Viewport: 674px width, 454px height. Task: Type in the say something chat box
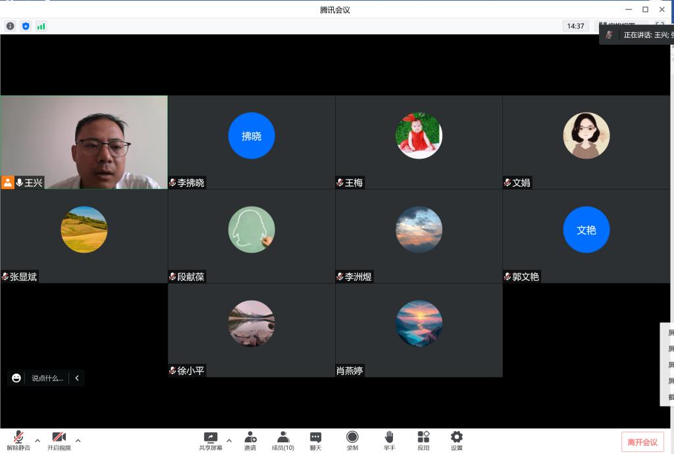pyautogui.click(x=47, y=378)
